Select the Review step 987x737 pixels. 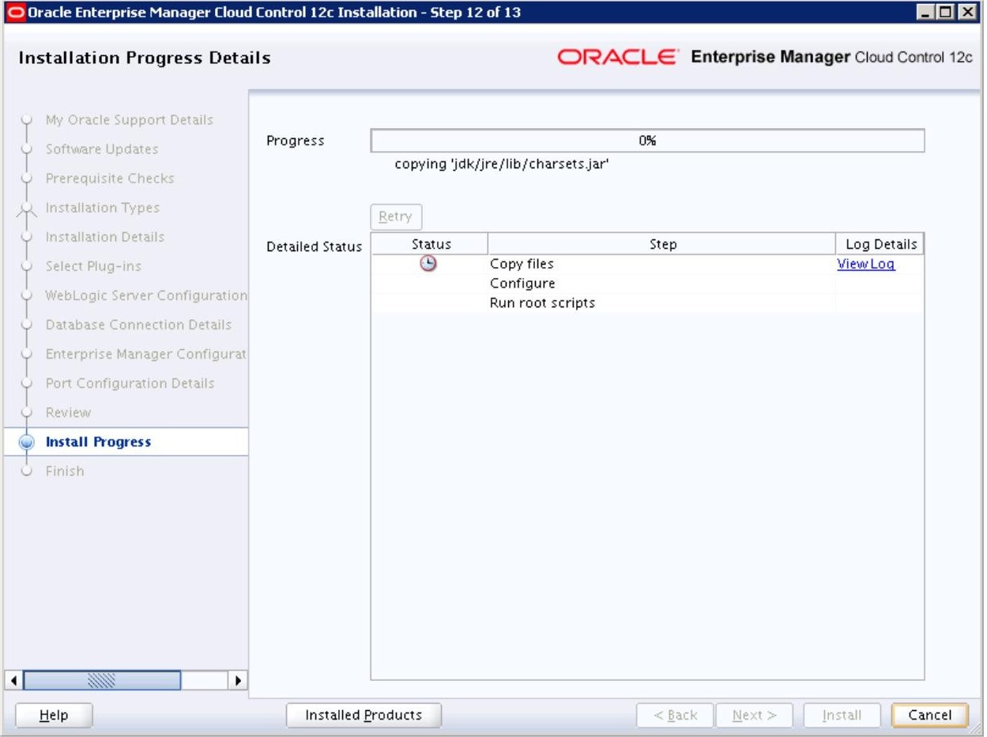coord(68,412)
